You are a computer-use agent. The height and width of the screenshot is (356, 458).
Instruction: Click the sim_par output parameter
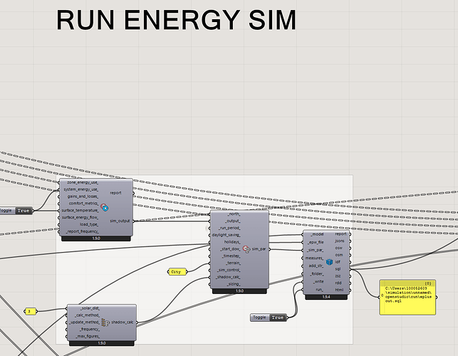(x=259, y=248)
